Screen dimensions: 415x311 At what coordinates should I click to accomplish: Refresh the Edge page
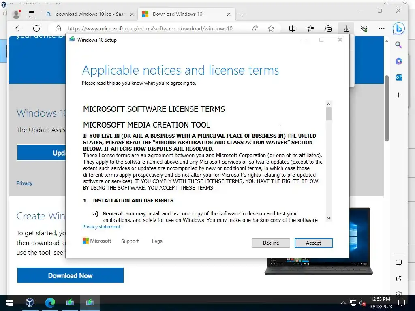[36, 28]
